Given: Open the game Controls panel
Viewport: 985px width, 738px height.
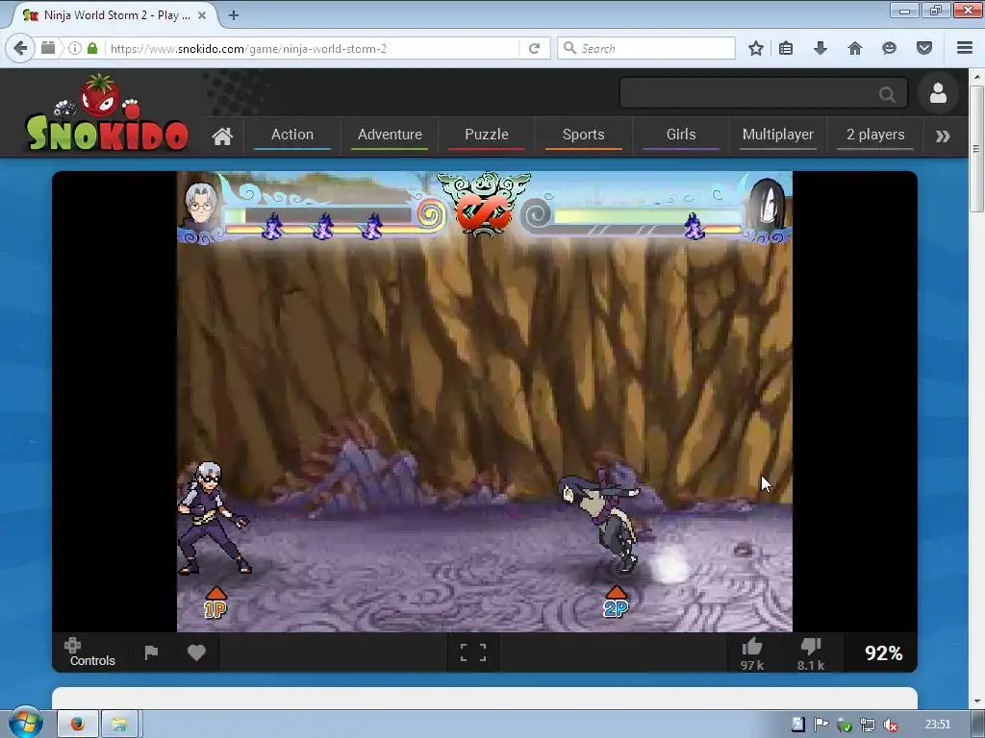Looking at the screenshot, I should pos(91,652).
